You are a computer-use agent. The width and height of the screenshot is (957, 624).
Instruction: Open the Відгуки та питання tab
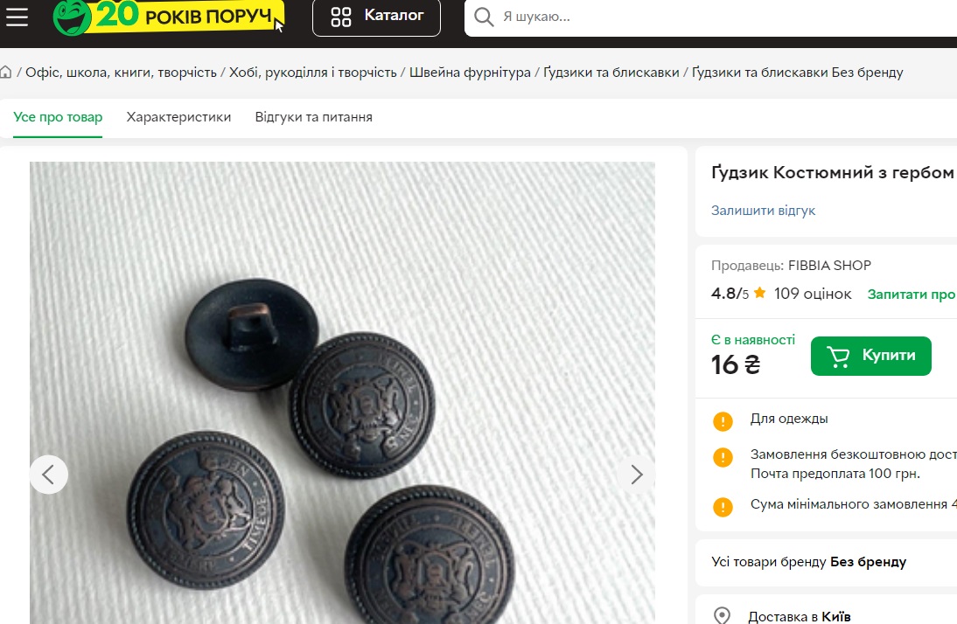(313, 117)
